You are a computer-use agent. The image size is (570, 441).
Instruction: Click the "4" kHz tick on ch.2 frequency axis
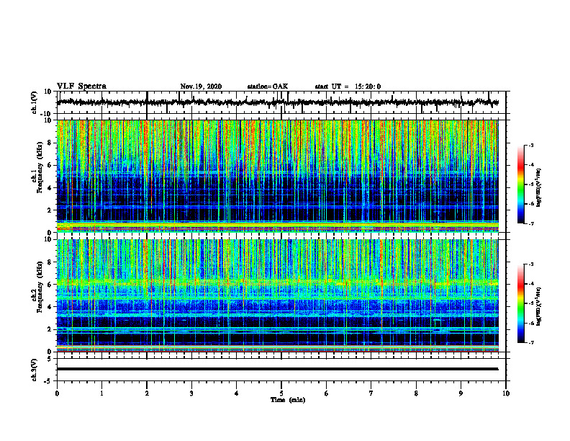pos(50,307)
